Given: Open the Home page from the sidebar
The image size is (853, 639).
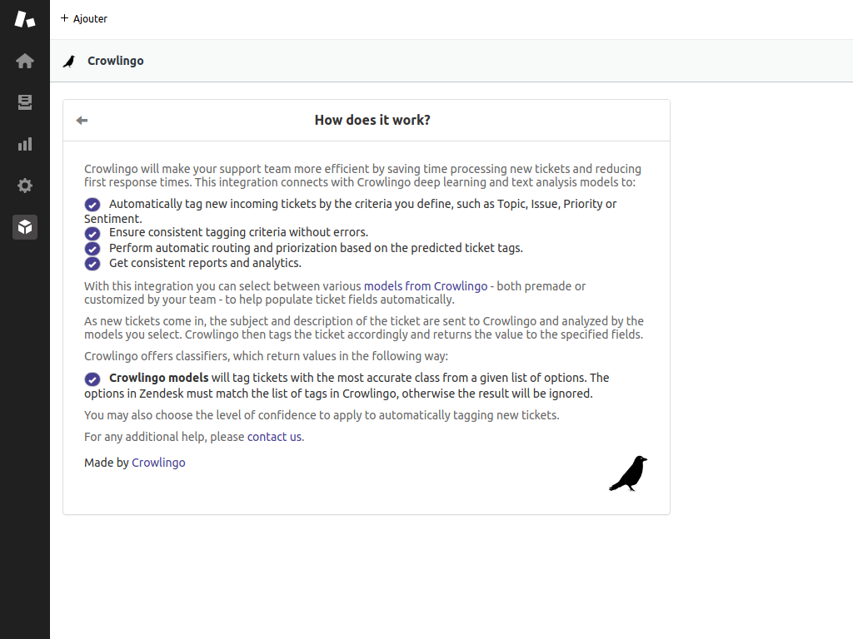Looking at the screenshot, I should [x=25, y=61].
